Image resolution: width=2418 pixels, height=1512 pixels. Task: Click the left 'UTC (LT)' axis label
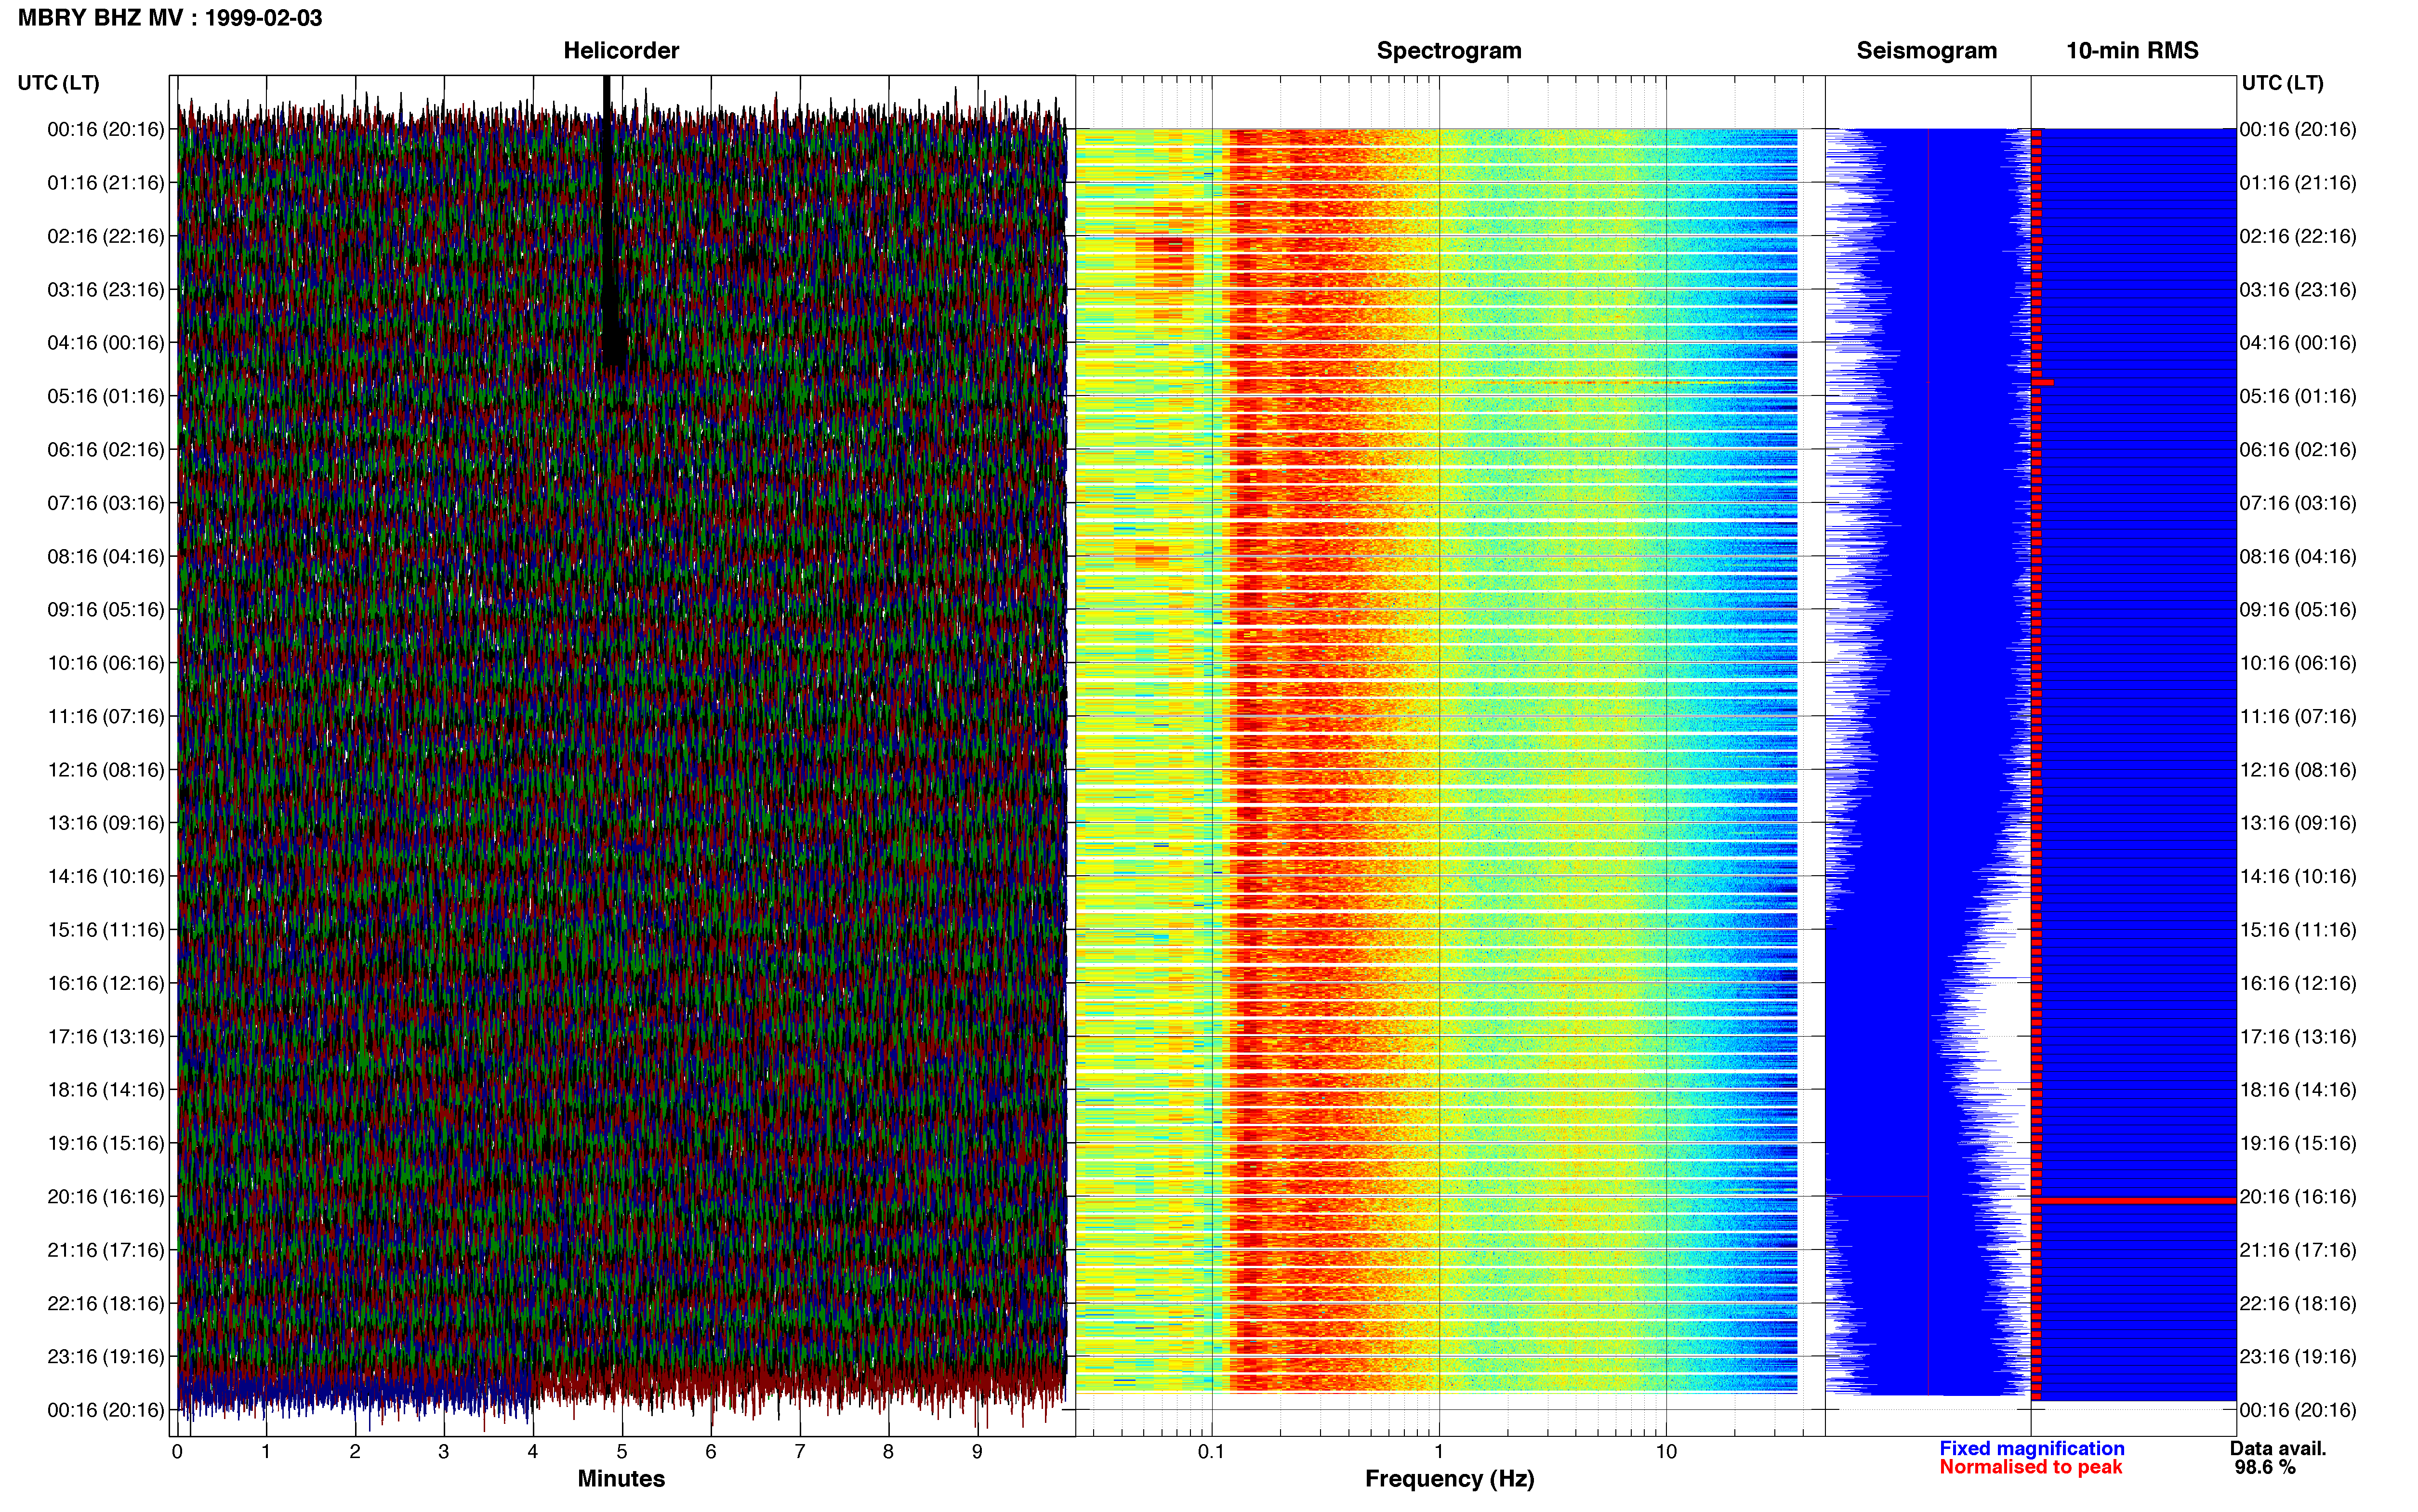59,83
